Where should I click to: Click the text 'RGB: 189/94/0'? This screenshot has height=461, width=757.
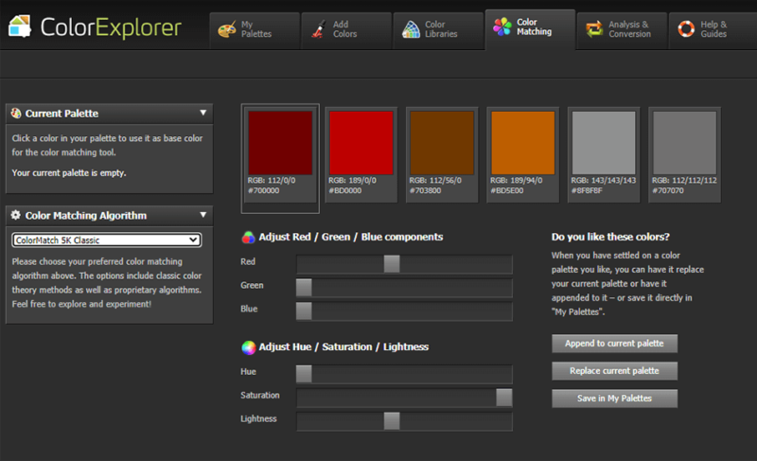pos(516,181)
